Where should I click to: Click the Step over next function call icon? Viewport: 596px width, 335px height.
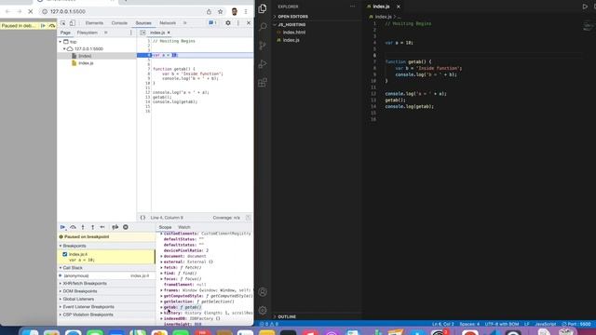point(73,227)
